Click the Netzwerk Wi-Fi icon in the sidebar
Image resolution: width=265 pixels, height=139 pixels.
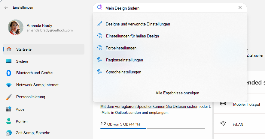[9, 85]
